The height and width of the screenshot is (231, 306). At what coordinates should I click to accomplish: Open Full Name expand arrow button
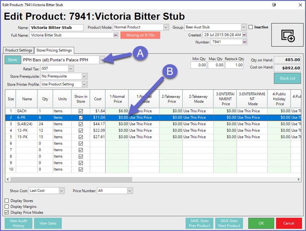[116, 35]
